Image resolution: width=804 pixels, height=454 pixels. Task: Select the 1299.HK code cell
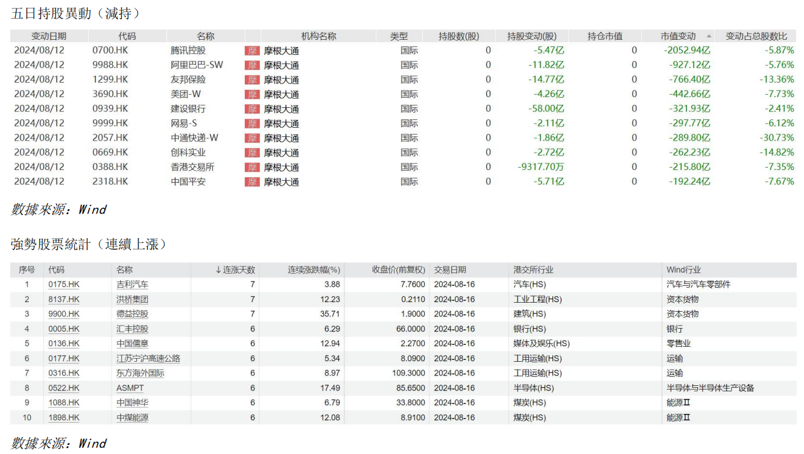(110, 79)
